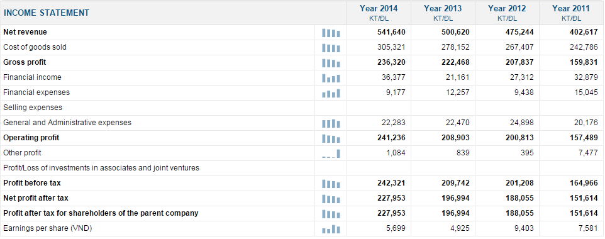Click the 2011 earnings per share value 7,581
605x239 pixels.
coord(589,228)
